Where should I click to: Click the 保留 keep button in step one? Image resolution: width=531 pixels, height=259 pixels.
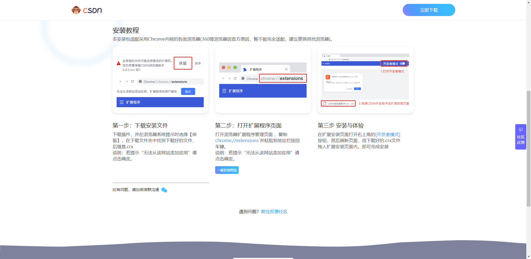point(183,63)
